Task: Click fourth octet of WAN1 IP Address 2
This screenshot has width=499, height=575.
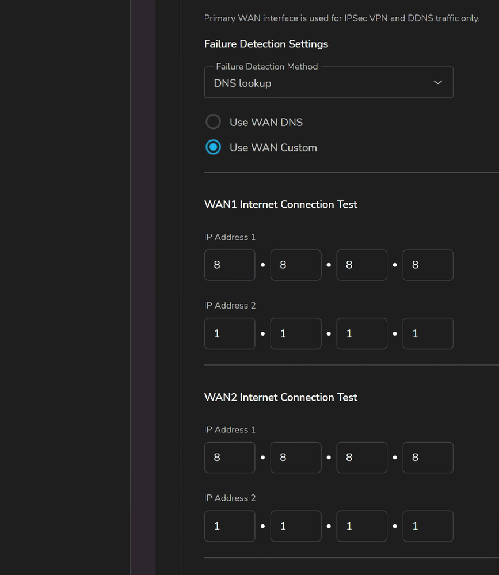Action: [x=428, y=334]
